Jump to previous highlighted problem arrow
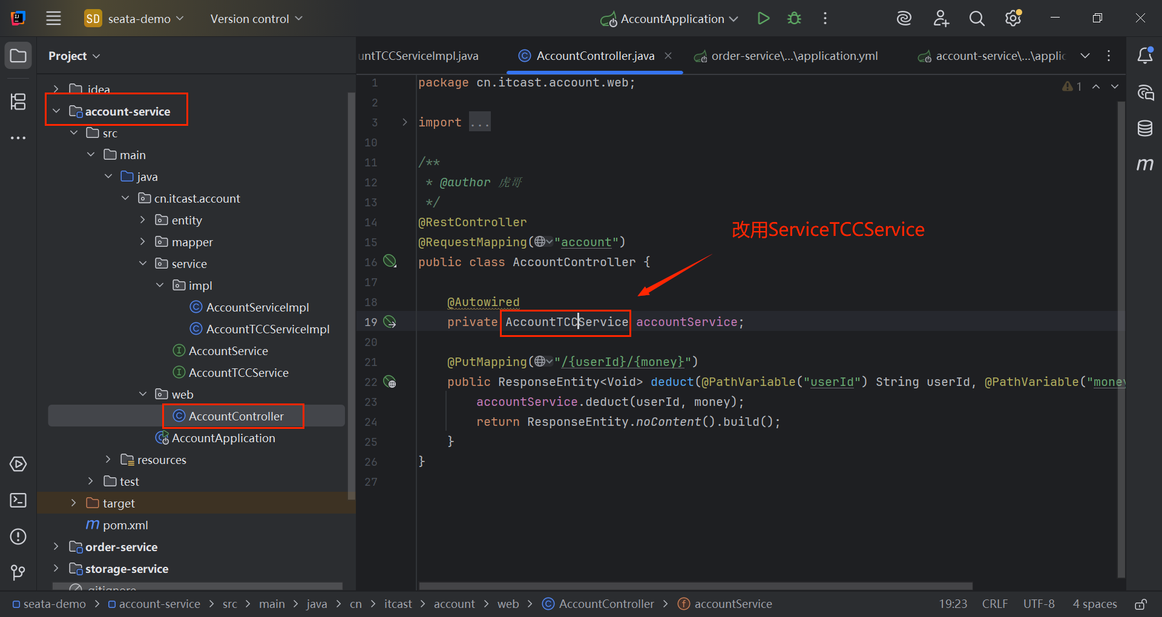The image size is (1162, 617). (1096, 87)
